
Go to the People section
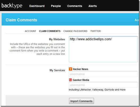(56, 6)
